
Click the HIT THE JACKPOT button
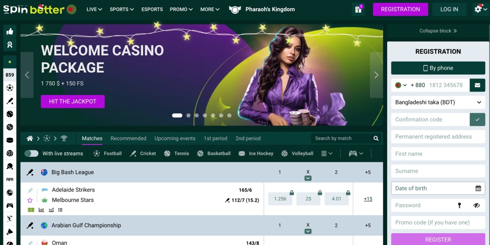73,101
